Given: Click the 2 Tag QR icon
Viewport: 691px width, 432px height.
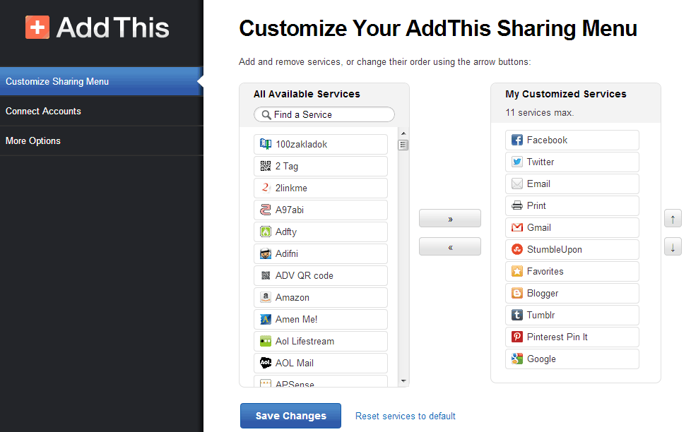Looking at the screenshot, I should pyautogui.click(x=265, y=166).
